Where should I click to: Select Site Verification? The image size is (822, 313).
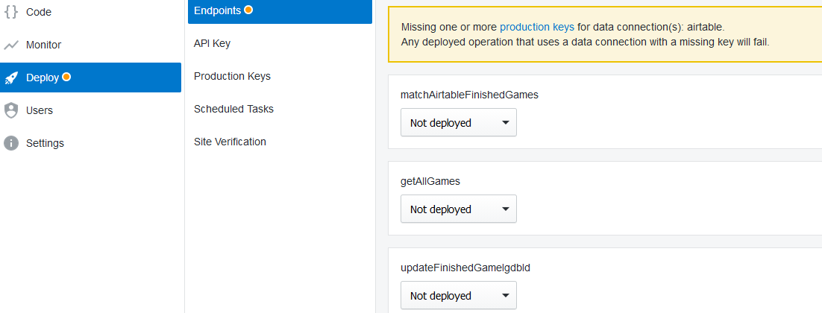click(230, 142)
